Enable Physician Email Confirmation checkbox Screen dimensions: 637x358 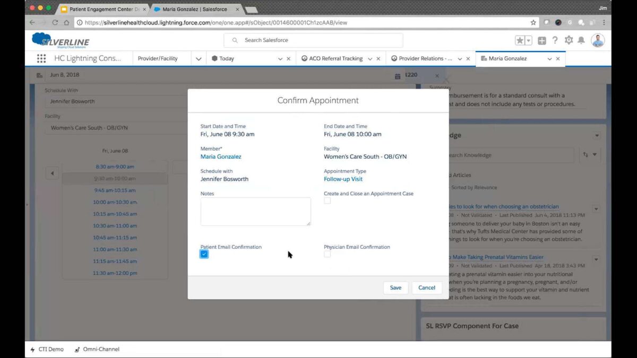click(328, 254)
